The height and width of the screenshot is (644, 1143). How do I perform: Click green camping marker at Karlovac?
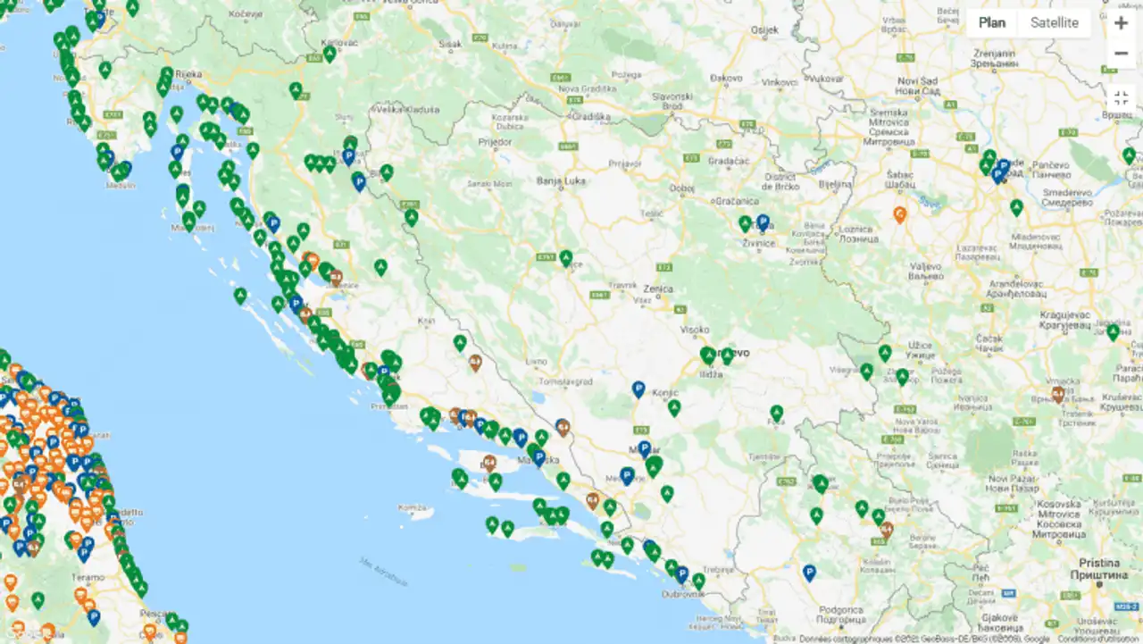point(330,54)
